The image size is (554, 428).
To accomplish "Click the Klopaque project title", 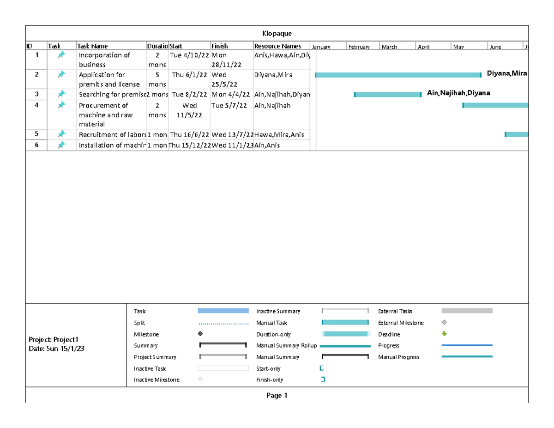I will [277, 33].
